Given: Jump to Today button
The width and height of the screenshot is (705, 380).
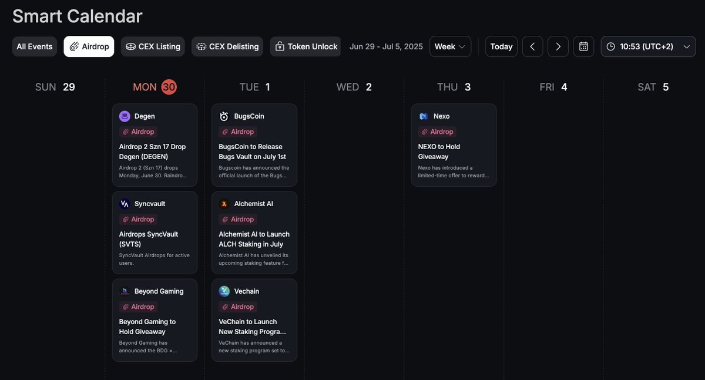Looking at the screenshot, I should click(x=501, y=46).
